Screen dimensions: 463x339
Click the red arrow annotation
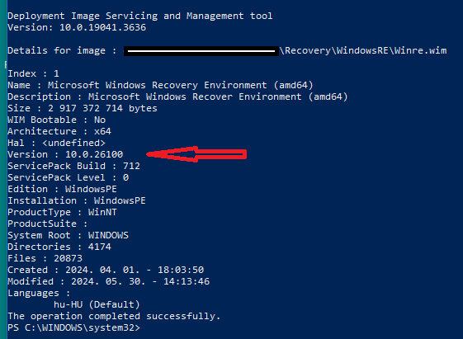pyautogui.click(x=196, y=154)
